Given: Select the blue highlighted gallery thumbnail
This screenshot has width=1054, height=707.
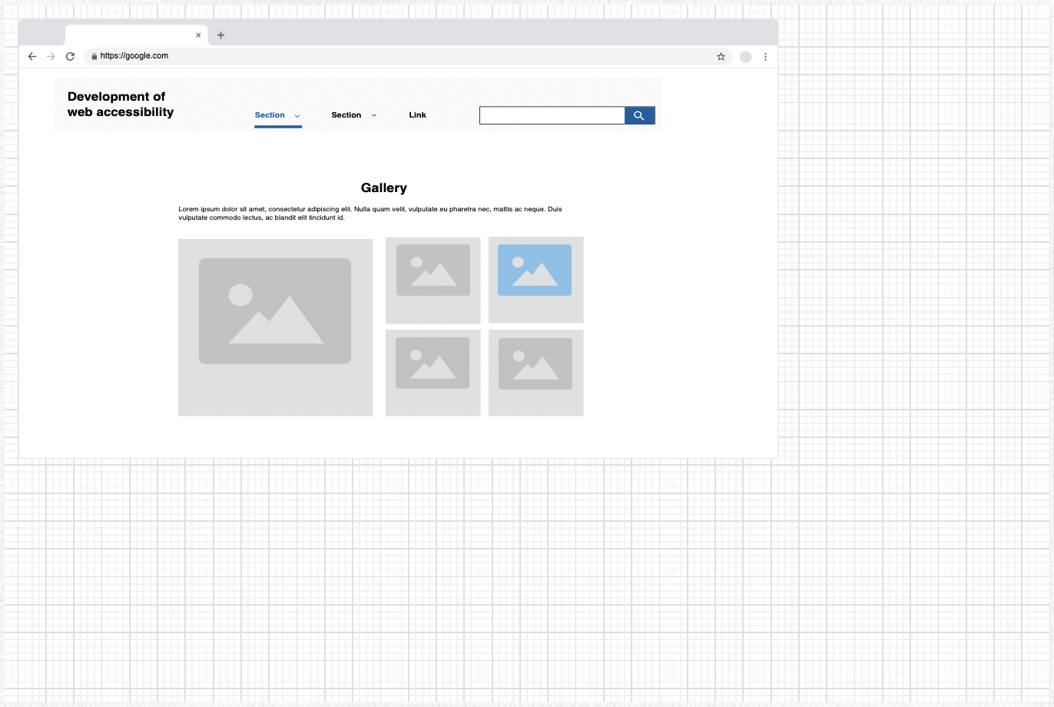Looking at the screenshot, I should (535, 280).
